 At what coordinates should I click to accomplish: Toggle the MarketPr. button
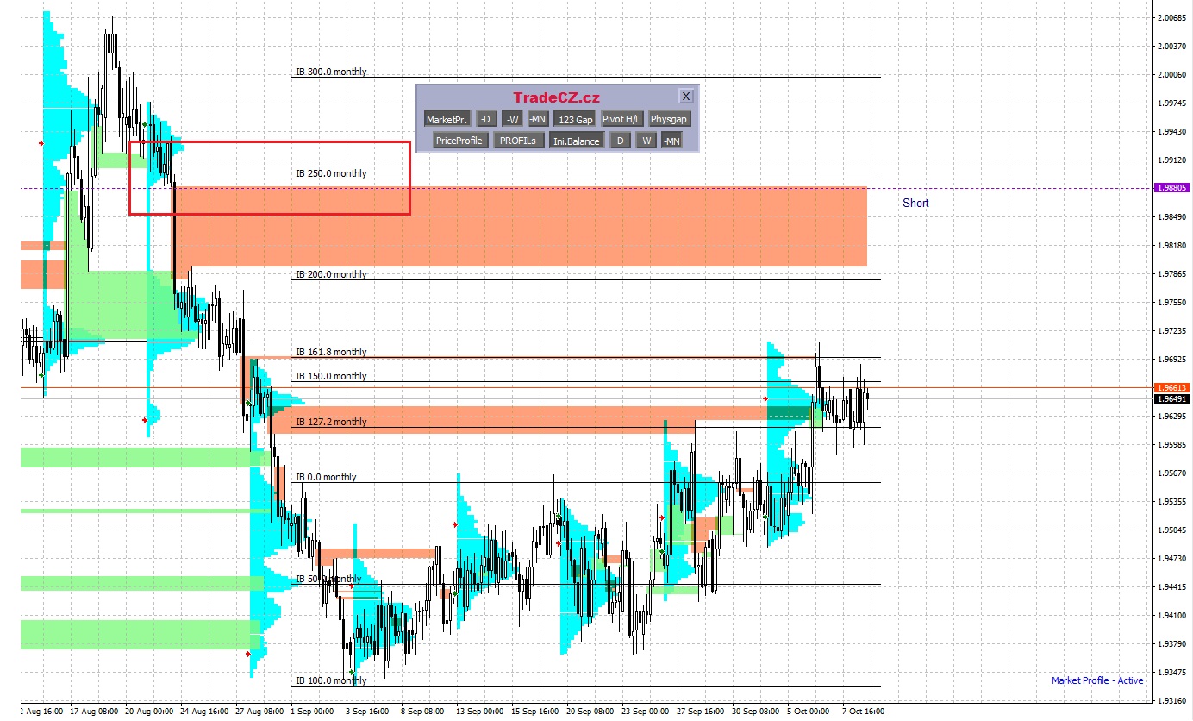[x=447, y=119]
